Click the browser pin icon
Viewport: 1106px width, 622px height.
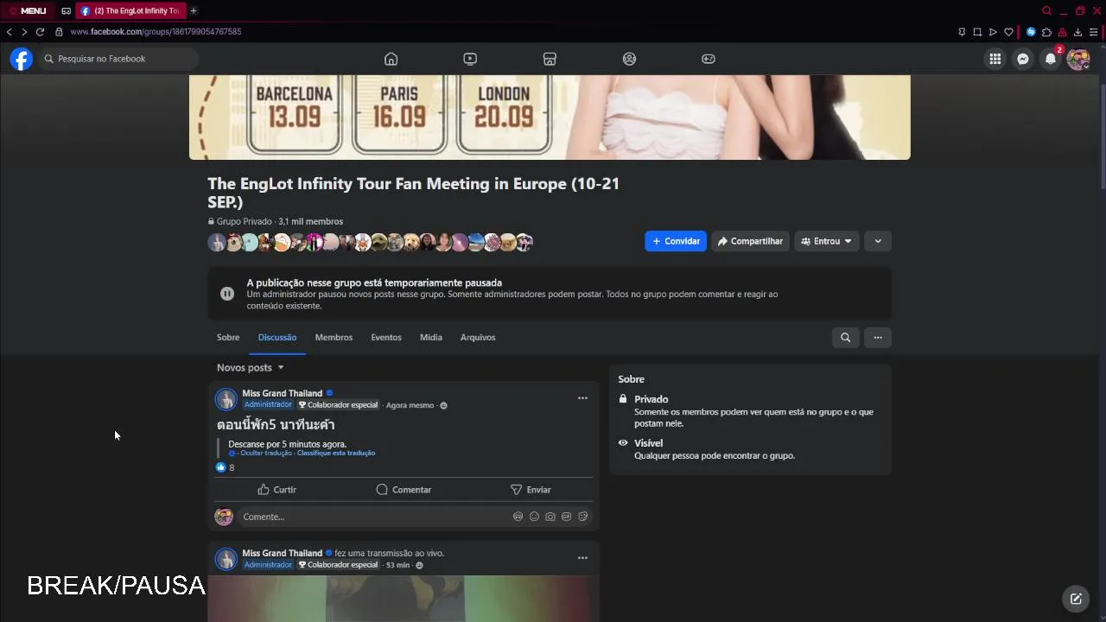[962, 32]
